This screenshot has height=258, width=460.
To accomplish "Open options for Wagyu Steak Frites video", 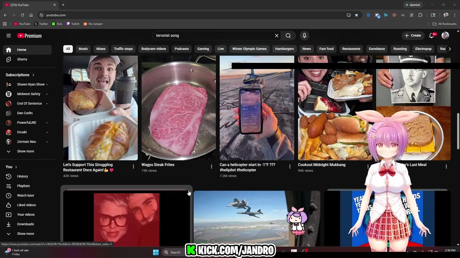I will 211,167.
